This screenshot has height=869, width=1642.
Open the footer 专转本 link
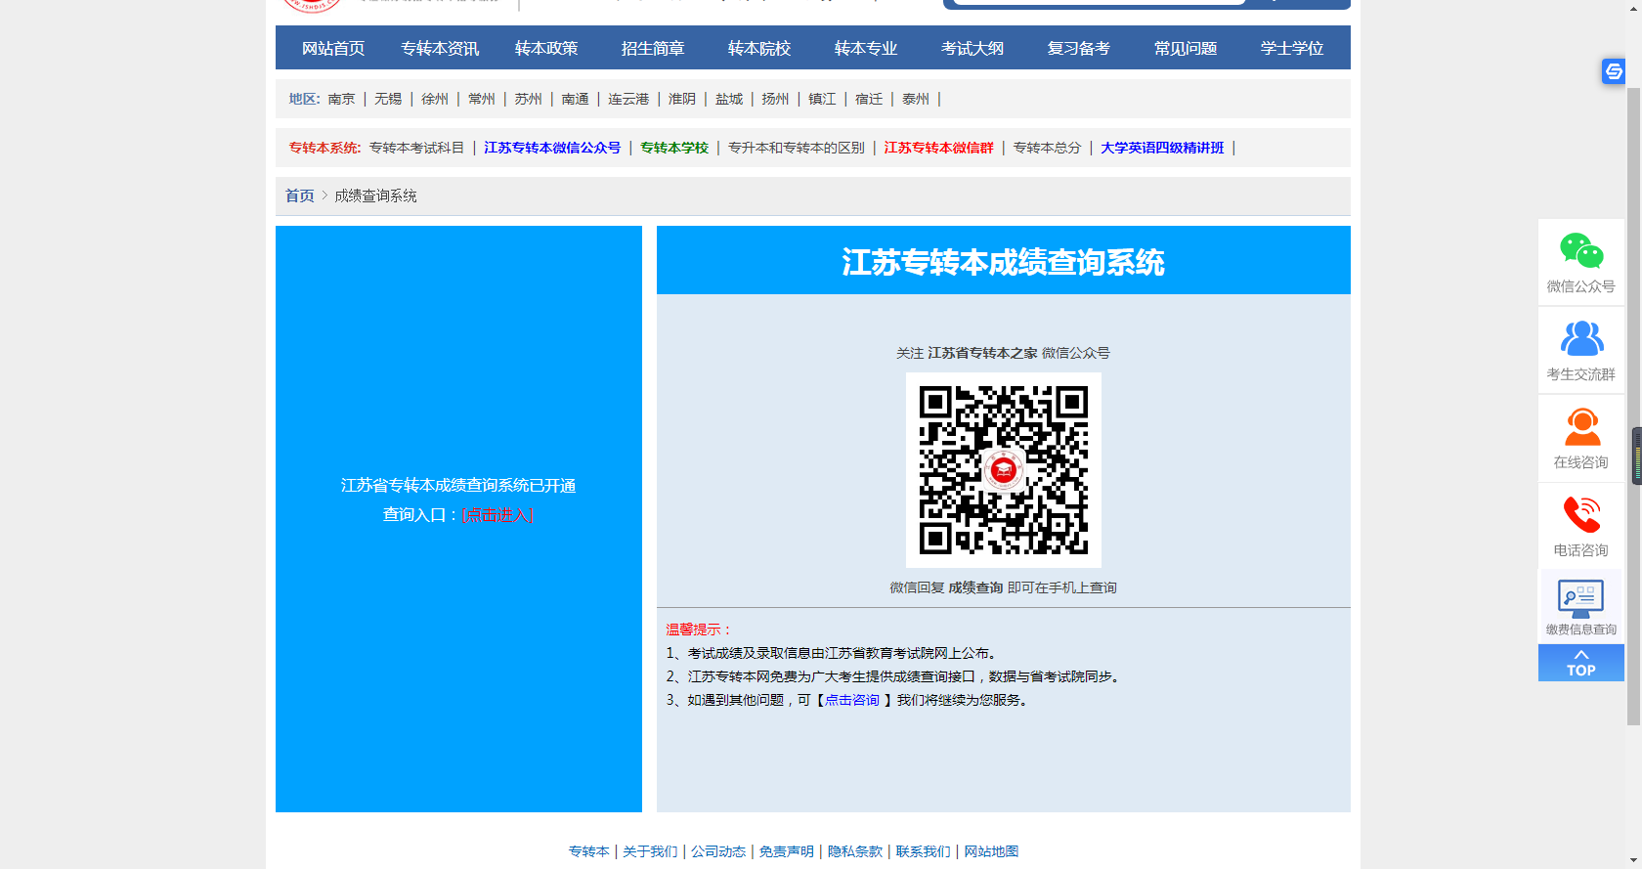589,851
